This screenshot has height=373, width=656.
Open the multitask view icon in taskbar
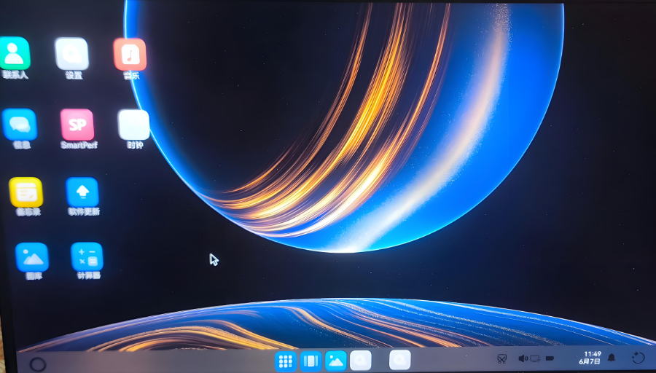click(311, 361)
